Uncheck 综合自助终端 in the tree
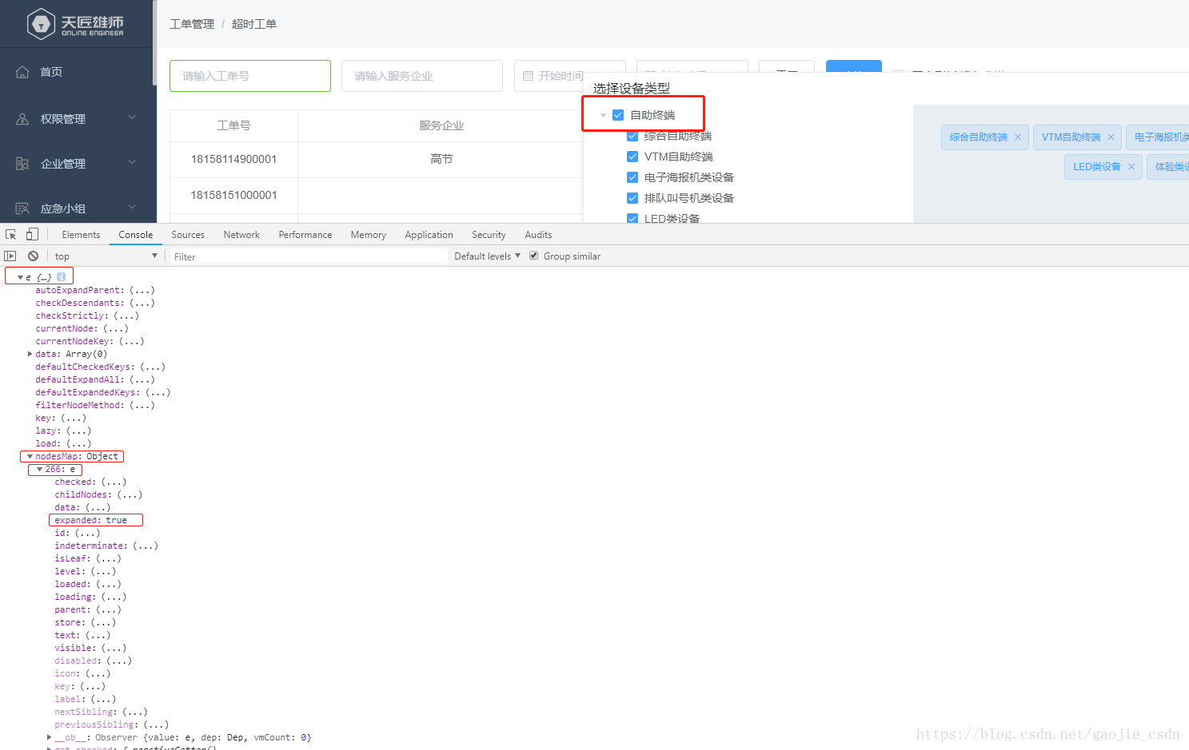 click(x=632, y=136)
